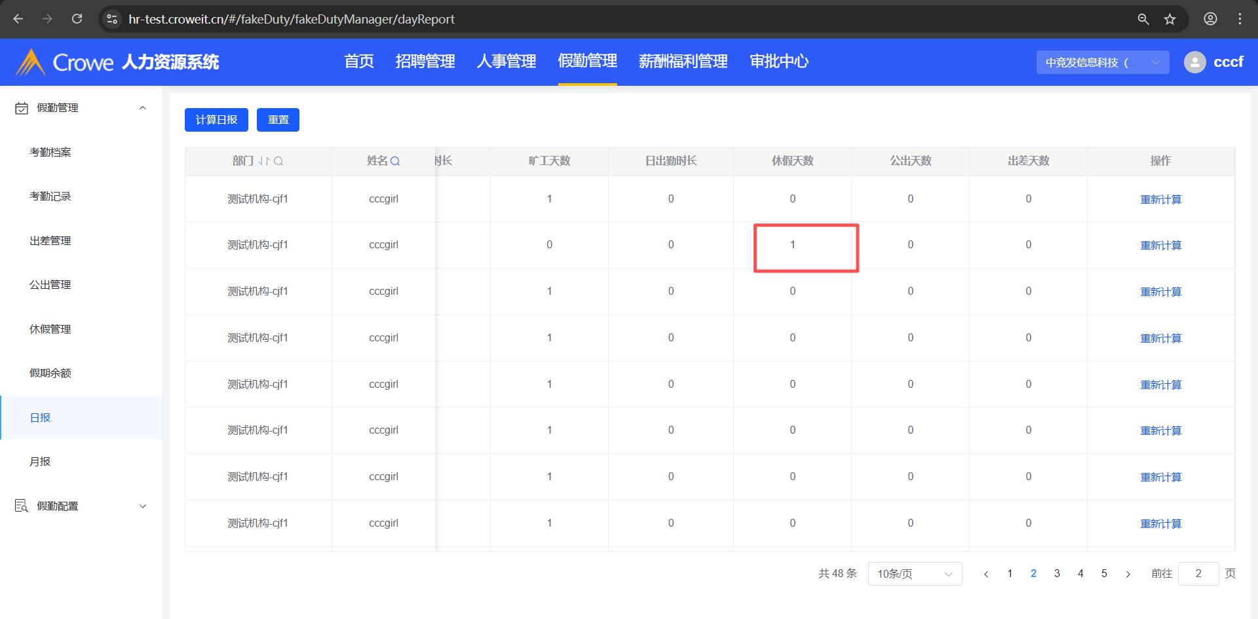Select 月报 in the sidebar

(40, 462)
